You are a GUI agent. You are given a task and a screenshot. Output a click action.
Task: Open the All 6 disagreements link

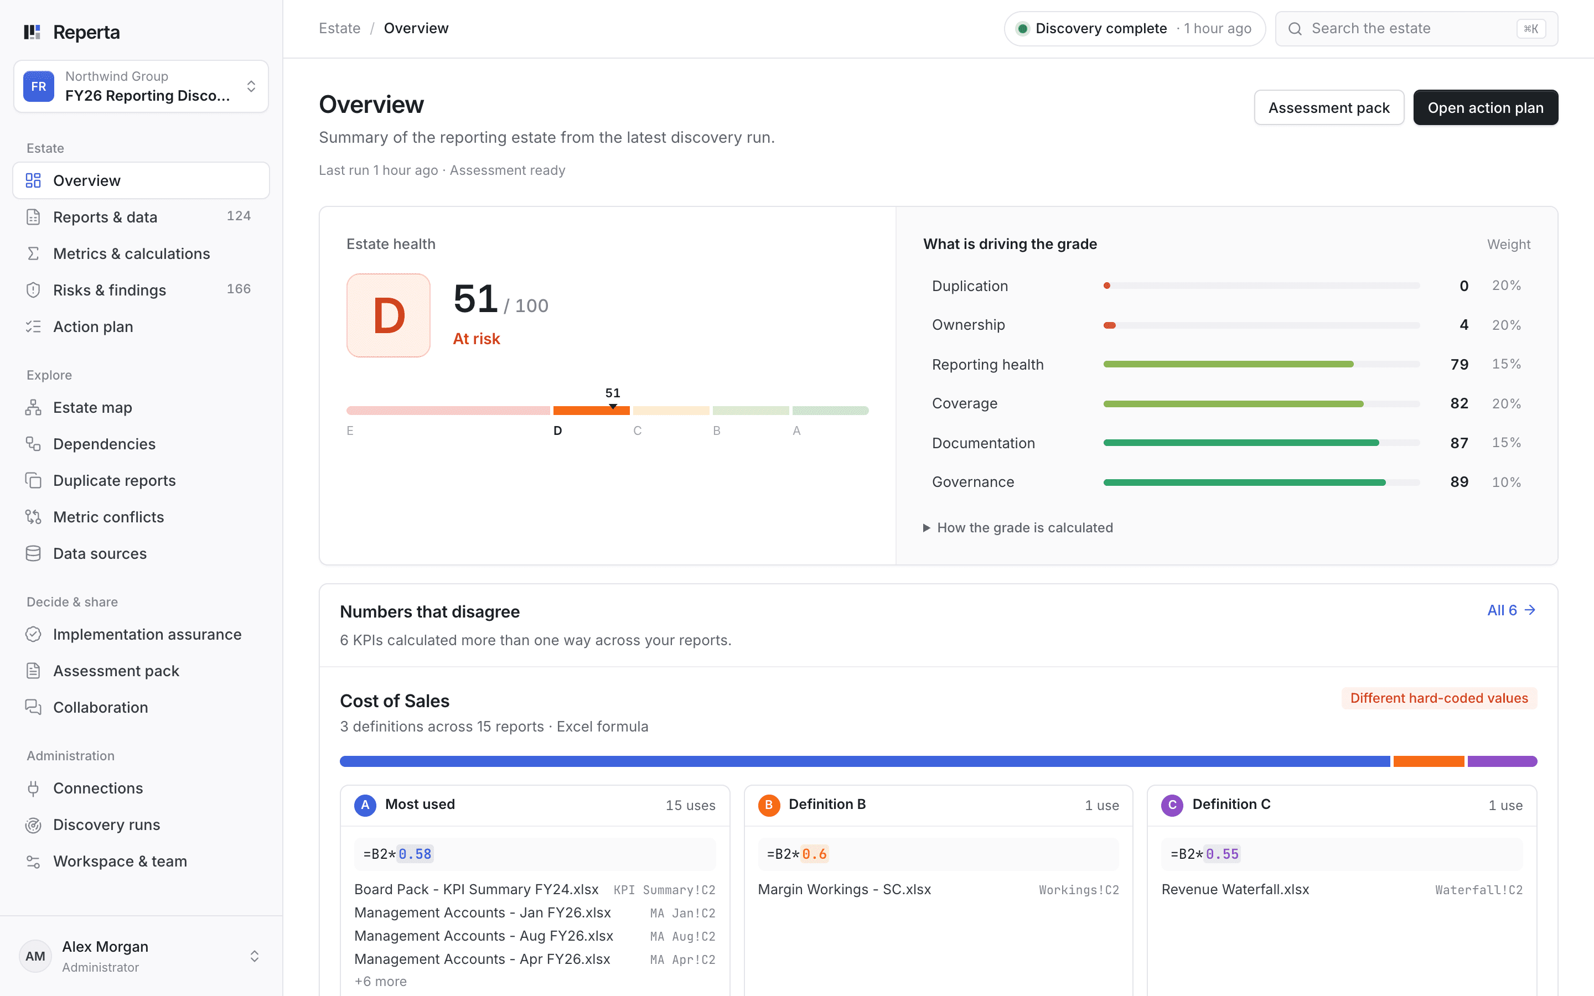click(x=1512, y=611)
